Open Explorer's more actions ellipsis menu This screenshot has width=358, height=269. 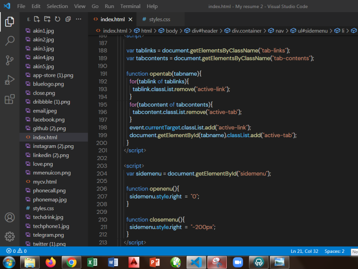point(79,19)
